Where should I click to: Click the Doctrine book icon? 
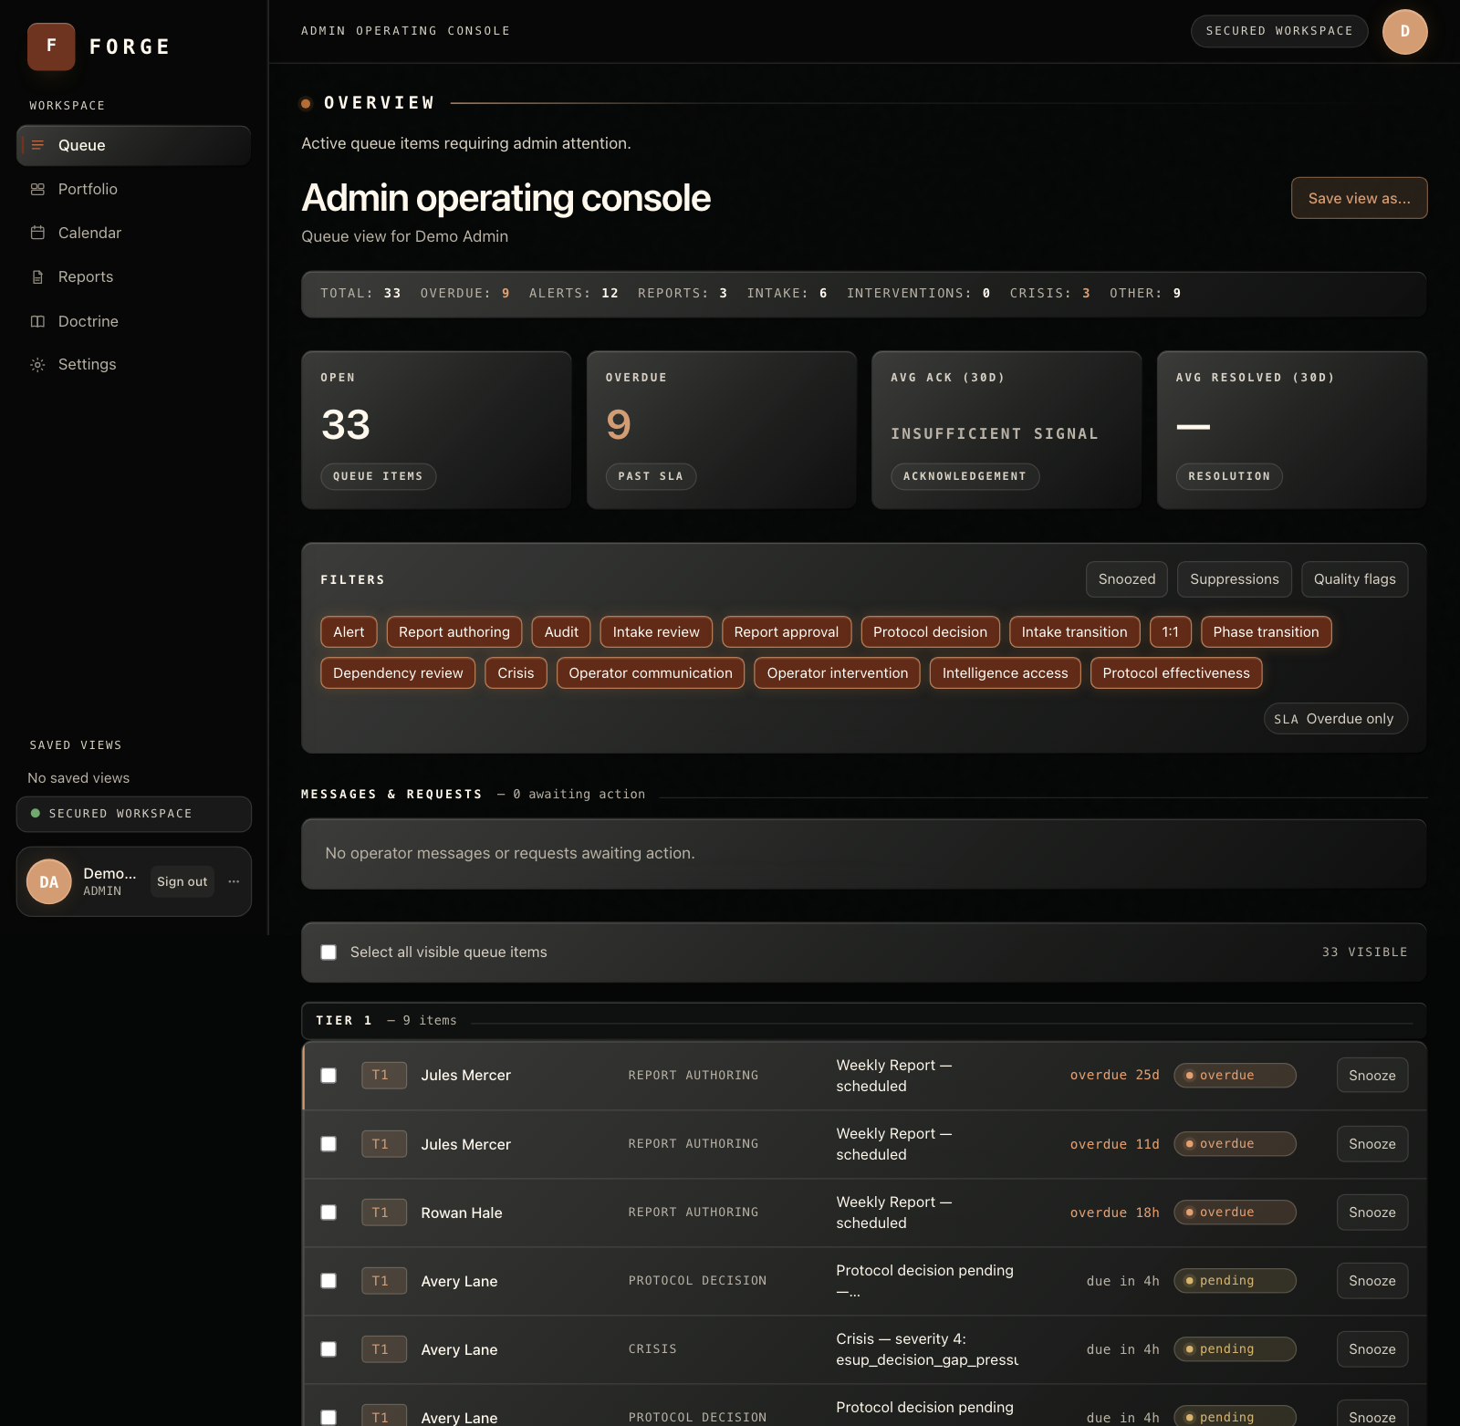[37, 321]
